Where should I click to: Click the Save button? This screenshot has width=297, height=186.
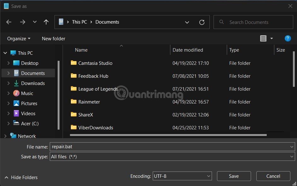tap(234, 176)
